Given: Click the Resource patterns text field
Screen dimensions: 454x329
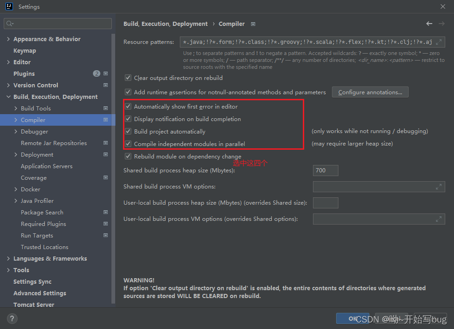Looking at the screenshot, I should pos(312,42).
